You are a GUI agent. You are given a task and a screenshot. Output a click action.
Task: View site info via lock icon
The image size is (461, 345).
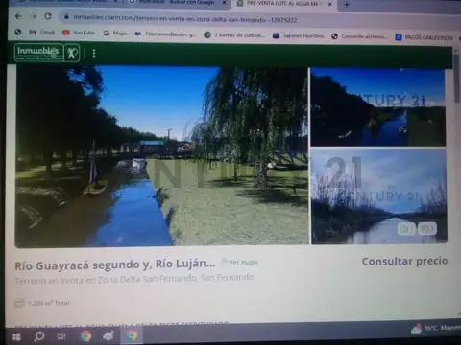tap(66, 16)
